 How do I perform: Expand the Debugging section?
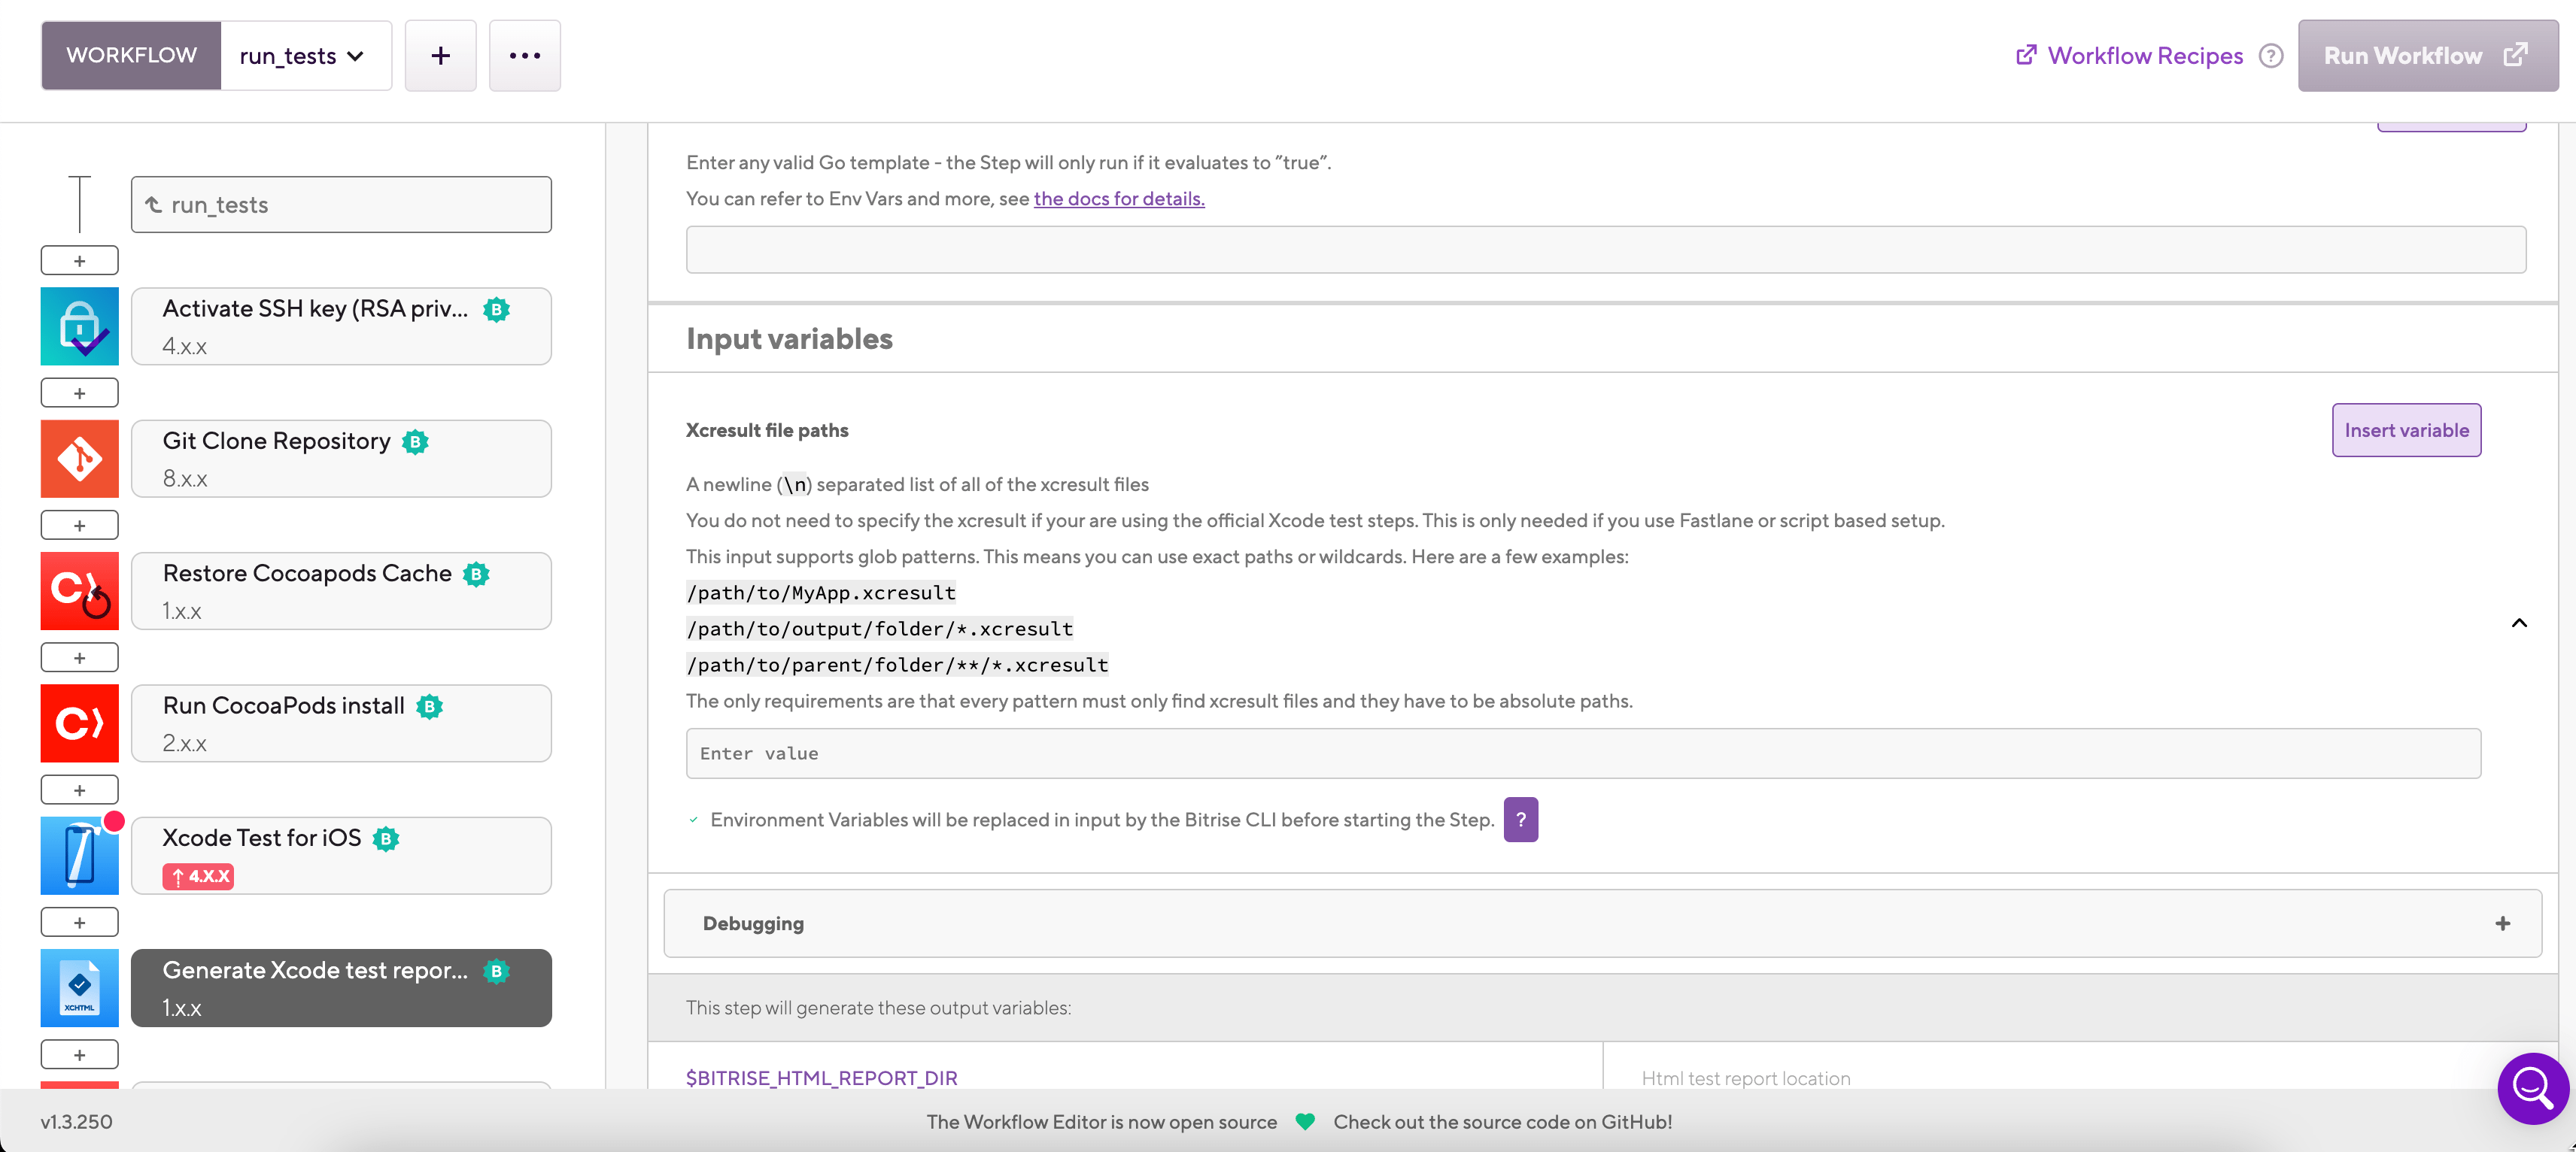(2503, 923)
